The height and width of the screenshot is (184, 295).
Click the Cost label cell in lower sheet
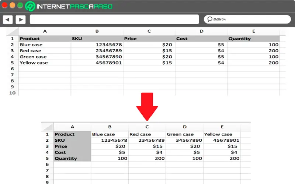point(72,152)
